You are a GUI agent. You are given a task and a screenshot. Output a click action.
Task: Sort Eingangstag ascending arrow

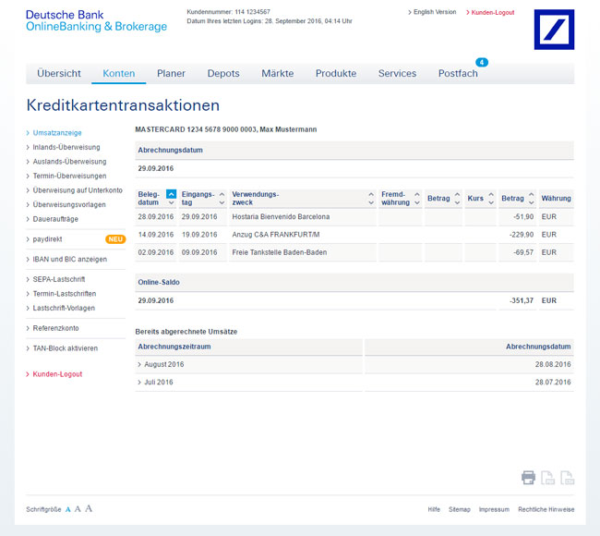coord(222,194)
